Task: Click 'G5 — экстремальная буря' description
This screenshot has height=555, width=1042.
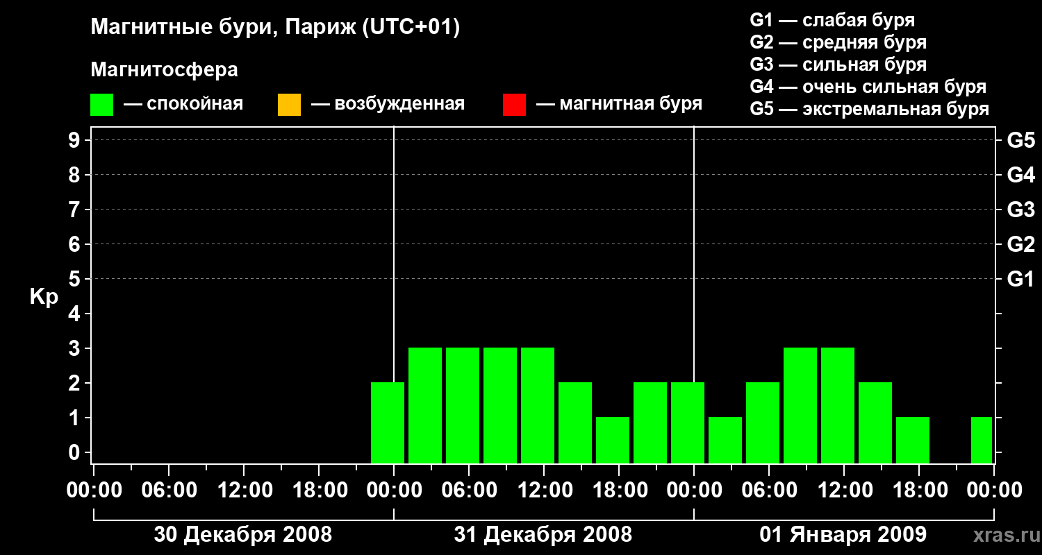Action: [x=869, y=109]
